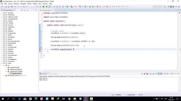
Task: Open the Help menu
Action: pyautogui.click(x=51, y=4)
